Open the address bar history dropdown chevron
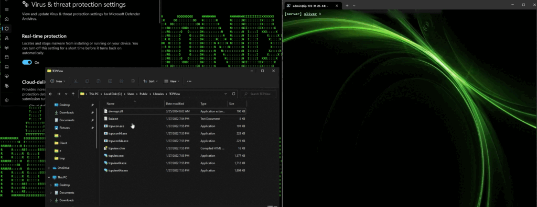The height and width of the screenshot is (207, 537). click(225, 94)
